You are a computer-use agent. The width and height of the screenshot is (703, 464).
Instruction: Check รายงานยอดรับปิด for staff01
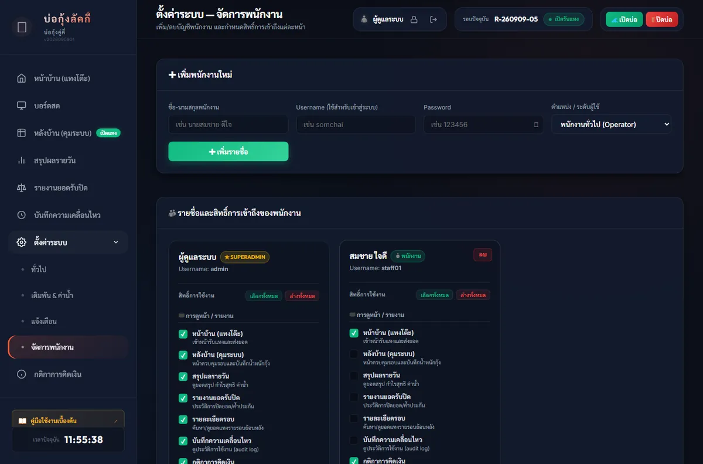click(x=354, y=397)
